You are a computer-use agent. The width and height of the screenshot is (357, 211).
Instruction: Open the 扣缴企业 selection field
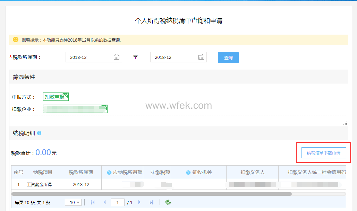[x=75, y=108]
